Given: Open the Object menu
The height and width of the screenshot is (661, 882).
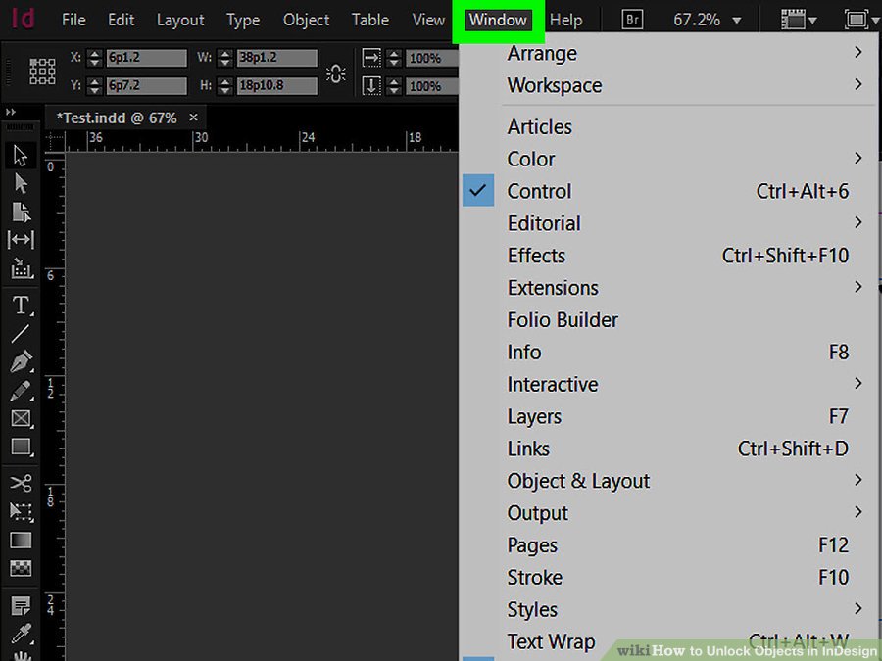Looking at the screenshot, I should 306,20.
